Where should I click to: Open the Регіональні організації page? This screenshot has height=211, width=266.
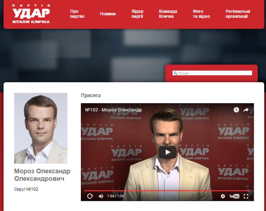[238, 14]
